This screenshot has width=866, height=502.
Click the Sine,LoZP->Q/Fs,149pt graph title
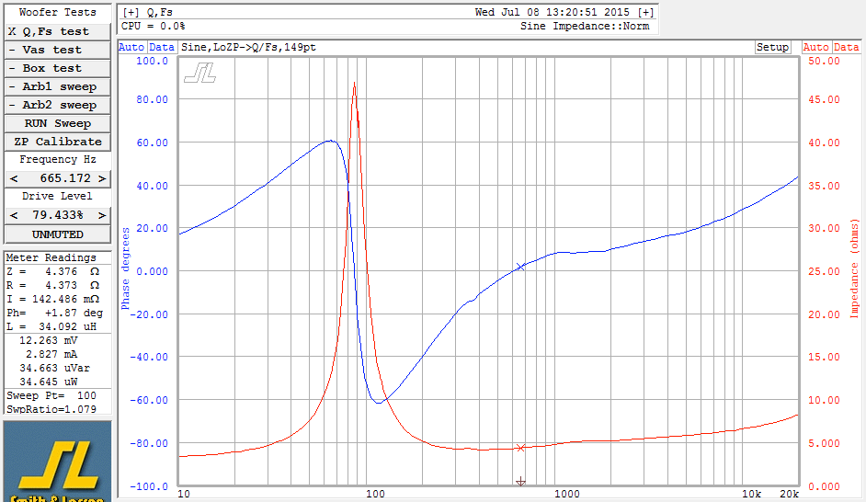click(x=248, y=48)
